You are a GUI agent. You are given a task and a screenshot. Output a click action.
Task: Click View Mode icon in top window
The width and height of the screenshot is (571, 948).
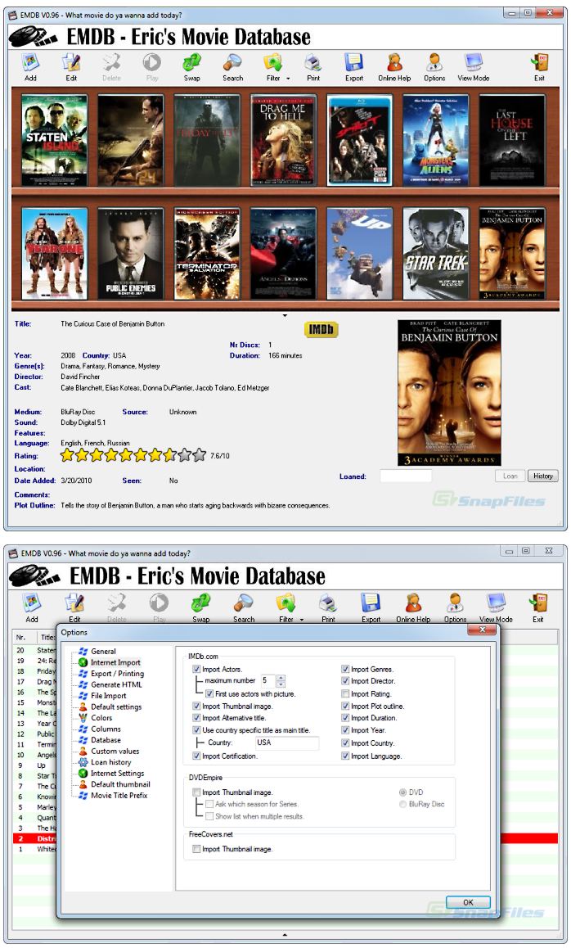click(473, 67)
